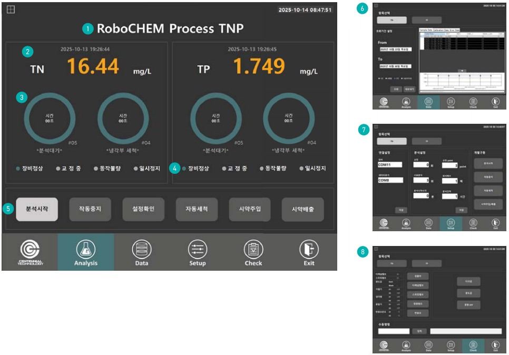Click main screen clock 2025-10-14 08:47:51

[x=305, y=9]
